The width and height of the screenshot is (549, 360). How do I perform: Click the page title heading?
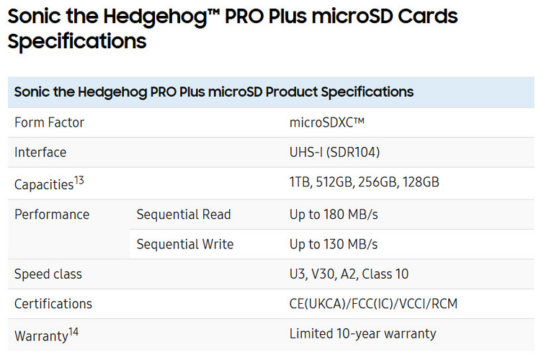point(233,29)
